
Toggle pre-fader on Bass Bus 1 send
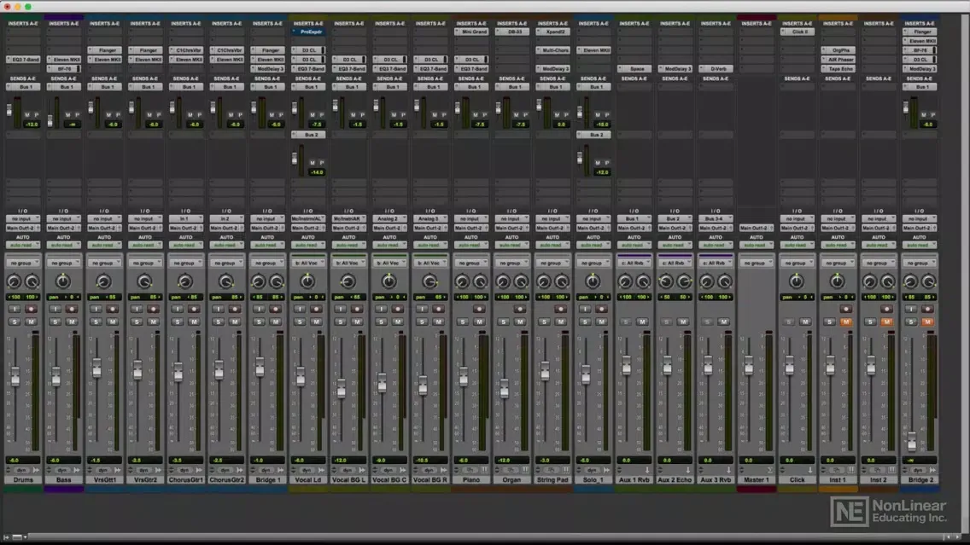click(x=77, y=115)
